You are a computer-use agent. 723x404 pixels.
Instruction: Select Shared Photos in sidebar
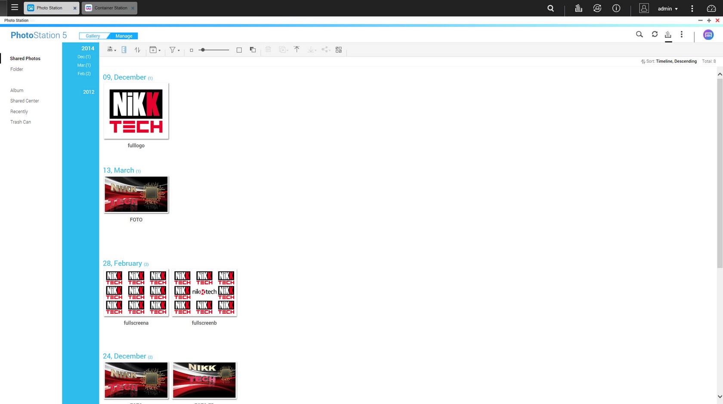point(25,58)
